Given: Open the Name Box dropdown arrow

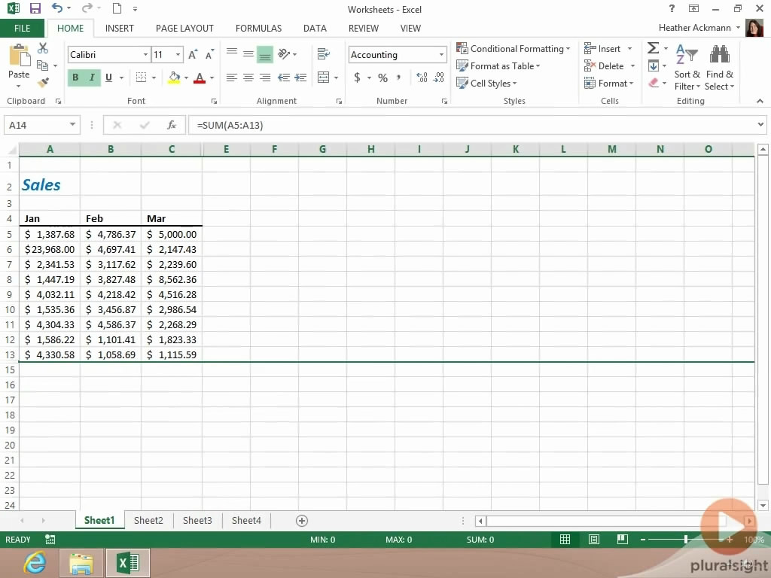Looking at the screenshot, I should 72,124.
